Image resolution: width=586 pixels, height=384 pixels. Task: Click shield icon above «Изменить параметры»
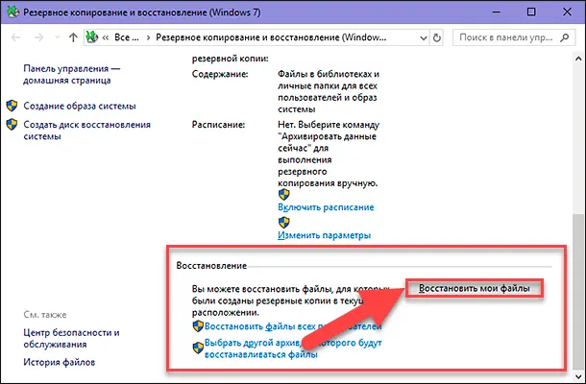pyautogui.click(x=284, y=223)
